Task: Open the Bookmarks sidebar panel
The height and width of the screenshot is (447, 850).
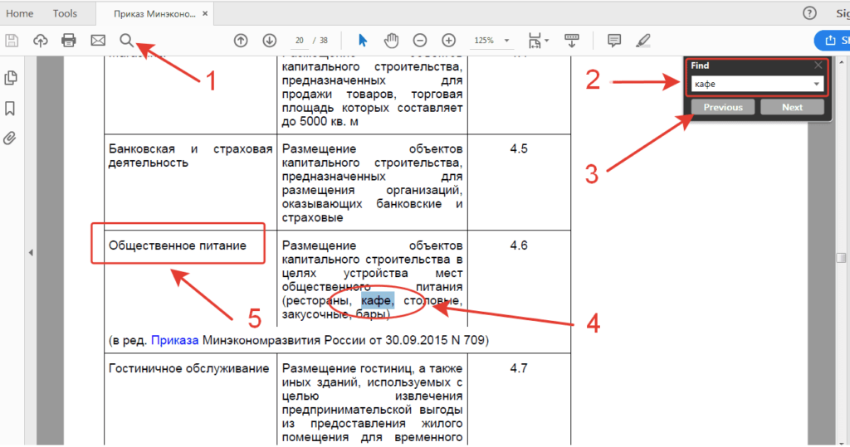Action: (11, 108)
